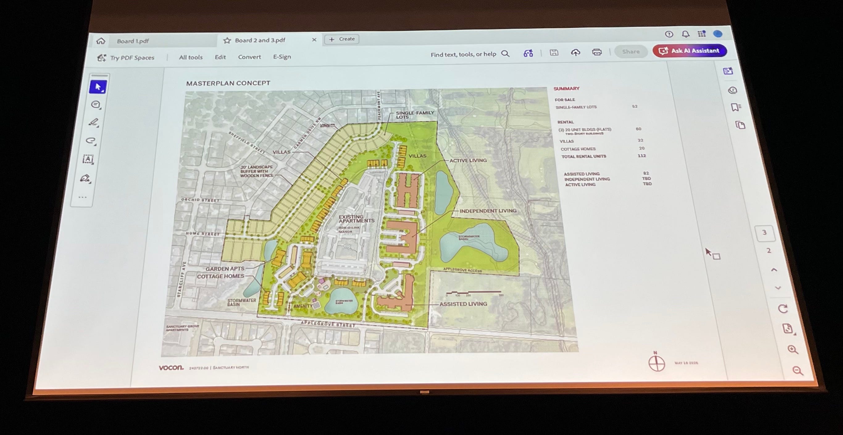Open the apps grid icon
The width and height of the screenshot is (843, 435).
click(702, 34)
